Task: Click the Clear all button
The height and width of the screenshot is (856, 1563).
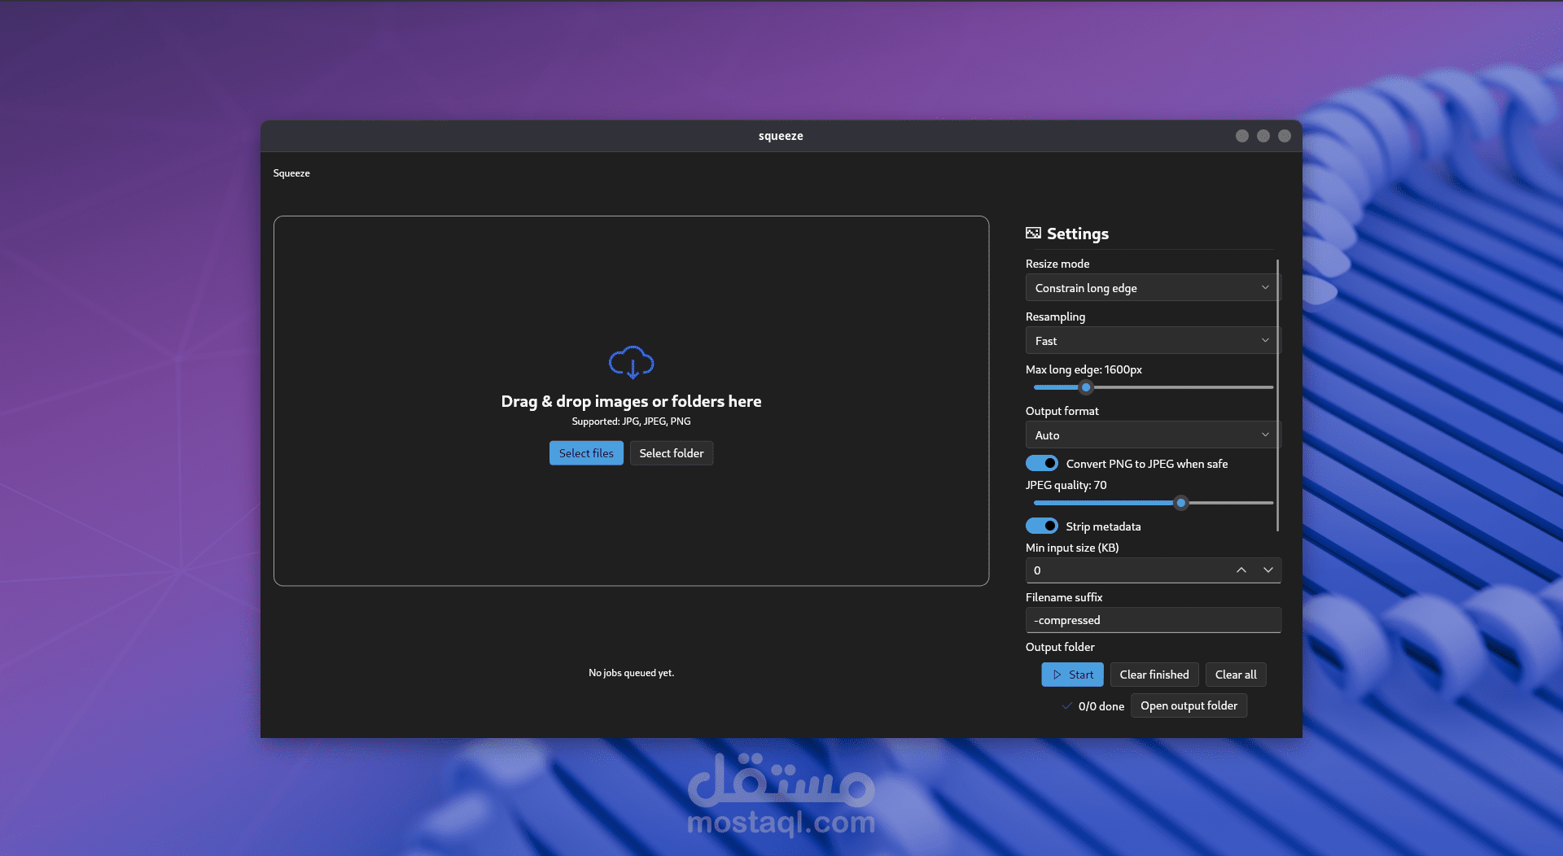Action: [1236, 675]
